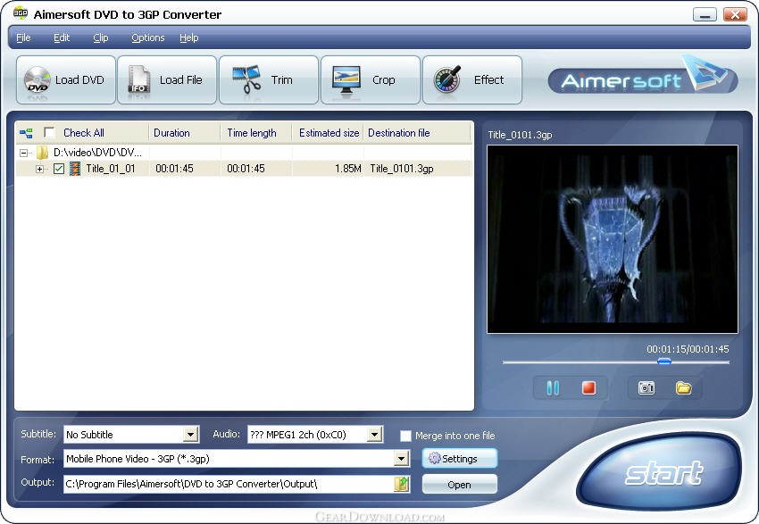This screenshot has width=759, height=524.
Task: Click the 3GP application icon in title bar
Action: pyautogui.click(x=21, y=13)
